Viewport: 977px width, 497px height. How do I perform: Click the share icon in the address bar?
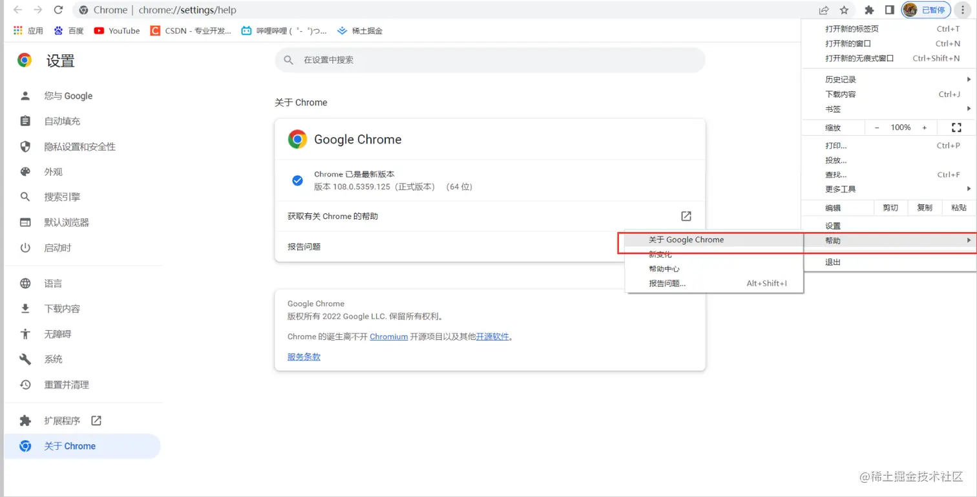[x=824, y=10]
